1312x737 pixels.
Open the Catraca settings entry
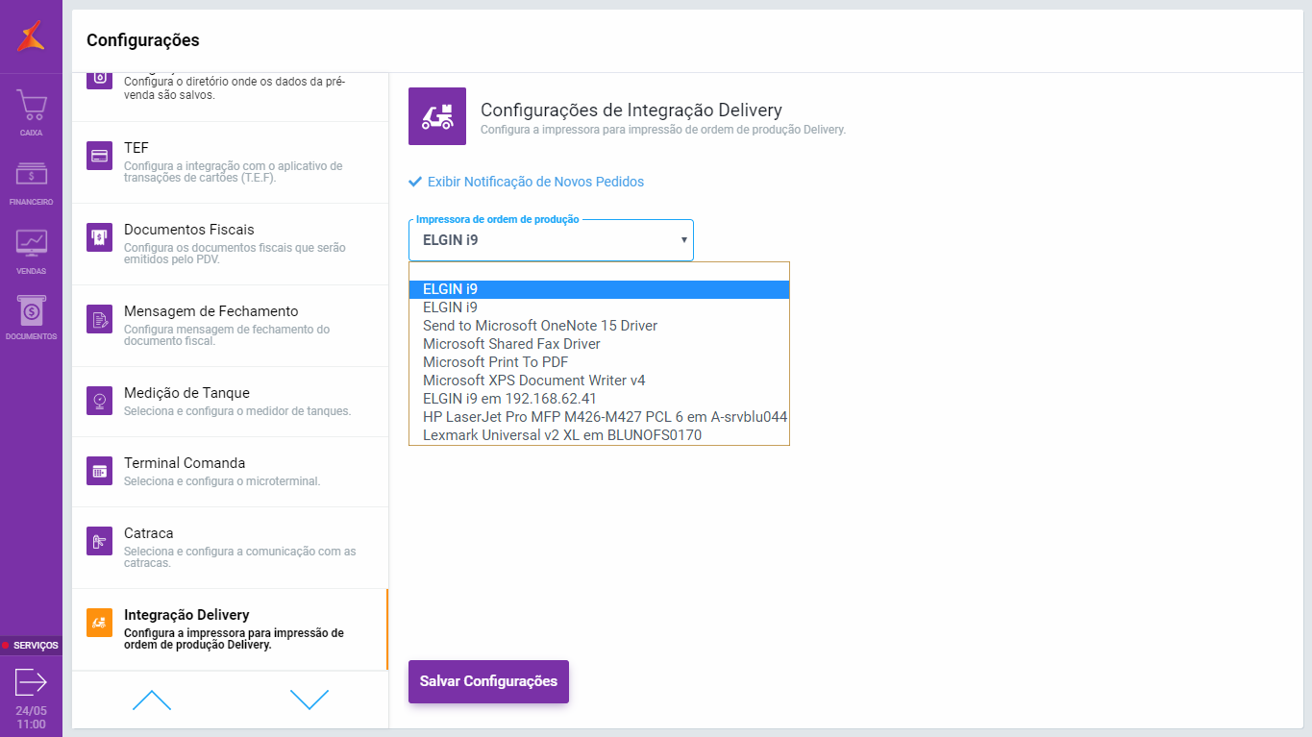pyautogui.click(x=230, y=548)
